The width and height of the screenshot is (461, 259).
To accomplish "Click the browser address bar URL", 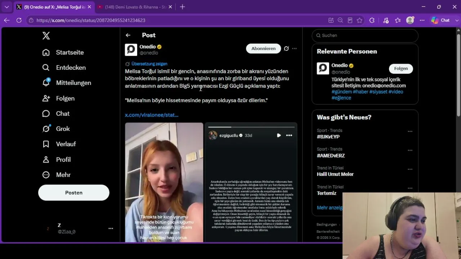I will tap(91, 21).
